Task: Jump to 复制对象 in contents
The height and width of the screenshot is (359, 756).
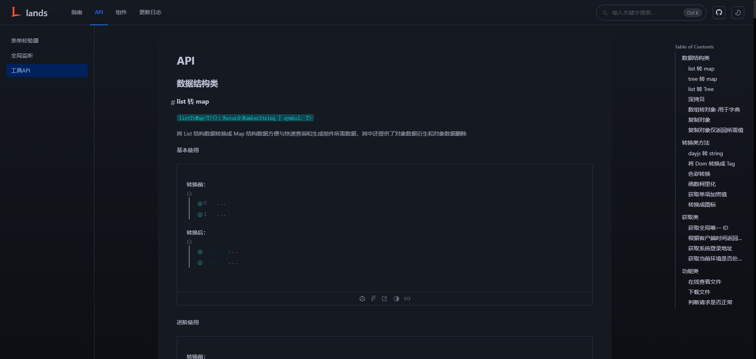Action: (x=699, y=120)
